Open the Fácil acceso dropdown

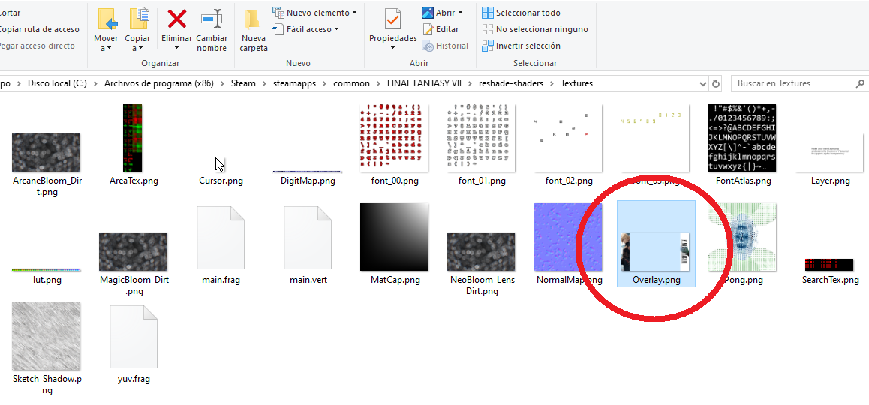coord(305,29)
